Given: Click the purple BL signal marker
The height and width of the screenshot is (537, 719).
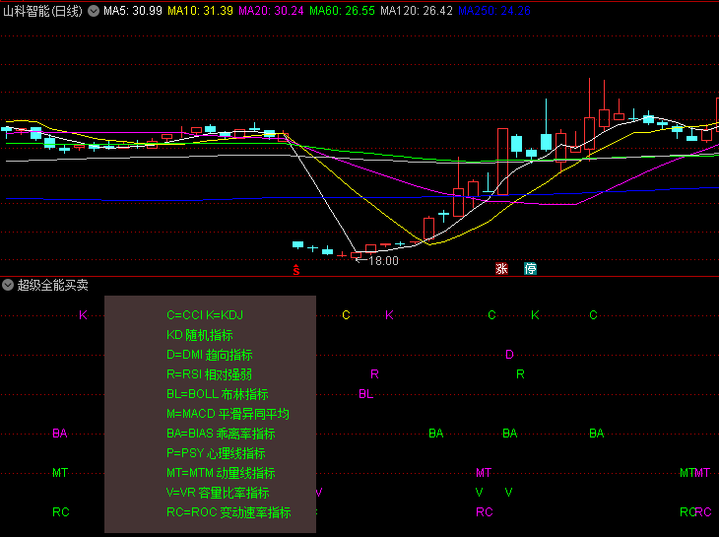Looking at the screenshot, I should coord(365,394).
